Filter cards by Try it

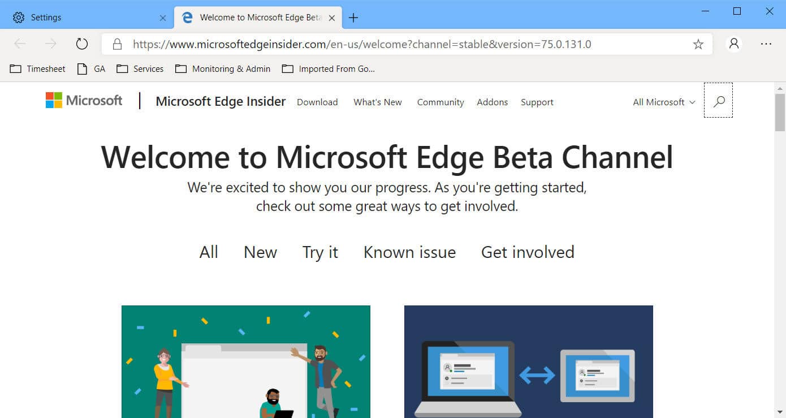(320, 252)
